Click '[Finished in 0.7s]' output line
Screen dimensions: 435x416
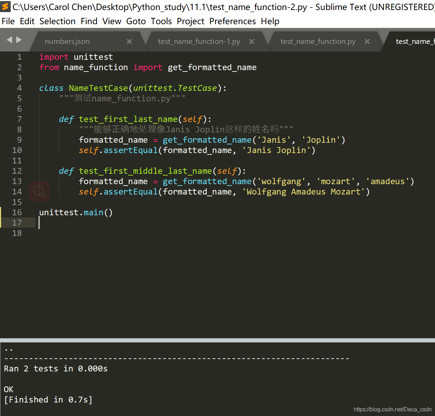[48, 400]
